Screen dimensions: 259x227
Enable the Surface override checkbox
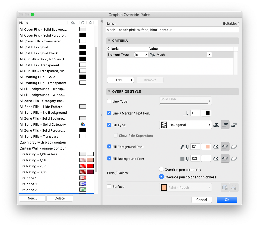109,186
